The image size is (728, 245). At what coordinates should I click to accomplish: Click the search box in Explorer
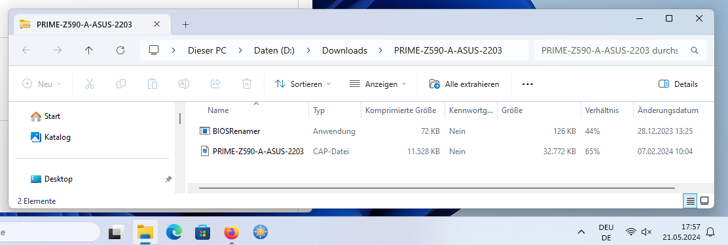pos(621,50)
